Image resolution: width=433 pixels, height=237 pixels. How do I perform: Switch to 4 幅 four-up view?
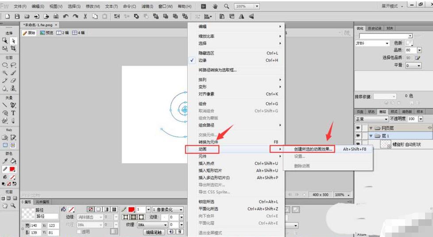point(78,33)
